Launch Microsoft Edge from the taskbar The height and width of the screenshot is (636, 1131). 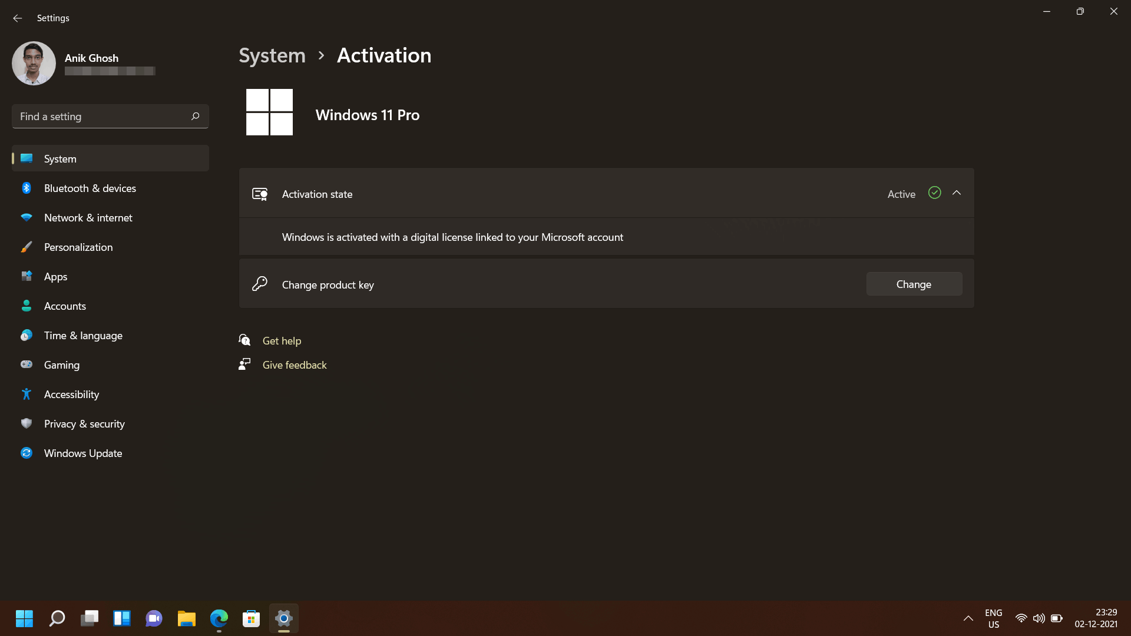pos(219,618)
